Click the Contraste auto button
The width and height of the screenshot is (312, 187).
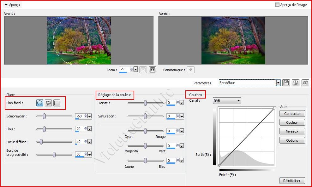pyautogui.click(x=292, y=114)
